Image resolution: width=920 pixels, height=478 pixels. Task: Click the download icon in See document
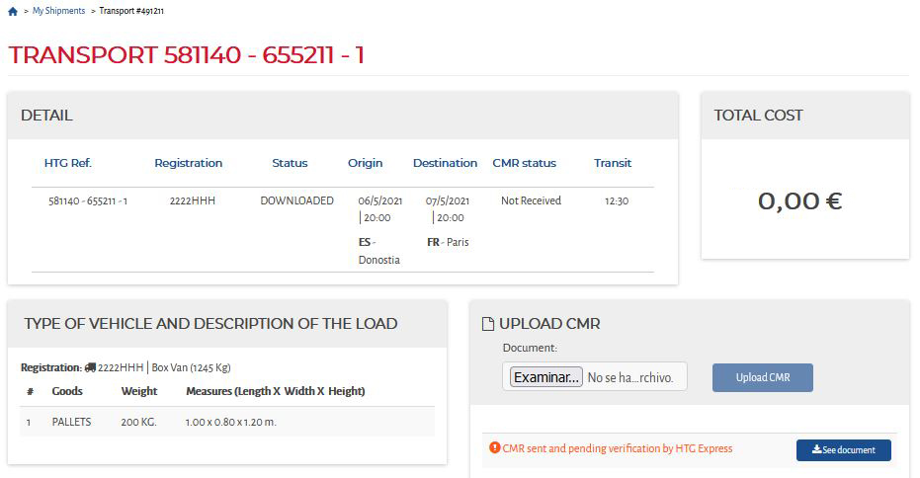816,449
